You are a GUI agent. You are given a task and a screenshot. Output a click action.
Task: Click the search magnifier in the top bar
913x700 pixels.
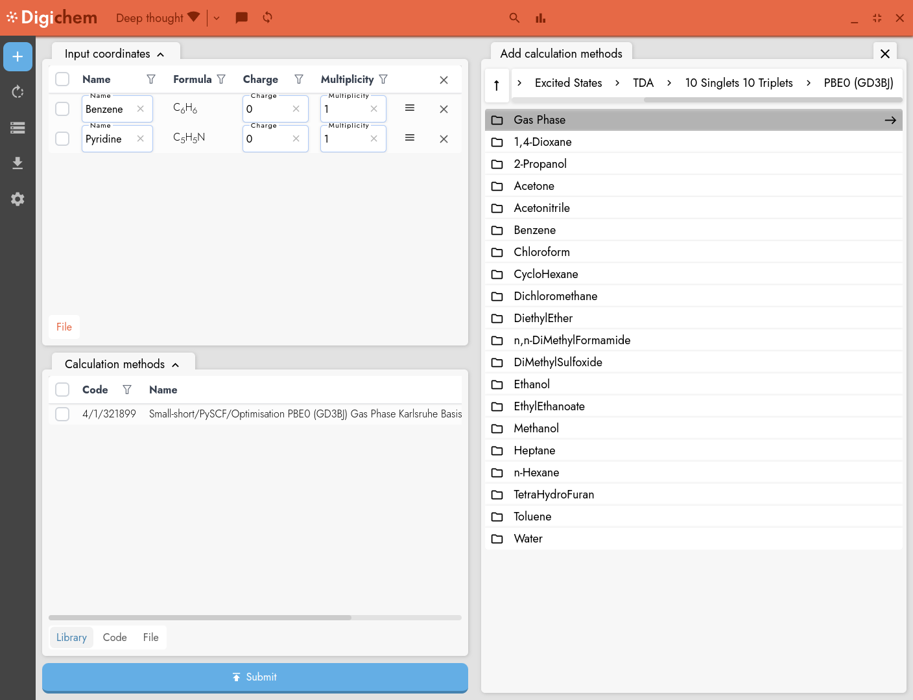tap(514, 18)
